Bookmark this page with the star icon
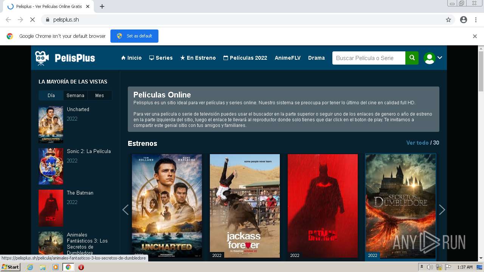Screen dimensions: 484x272 pos(448,20)
